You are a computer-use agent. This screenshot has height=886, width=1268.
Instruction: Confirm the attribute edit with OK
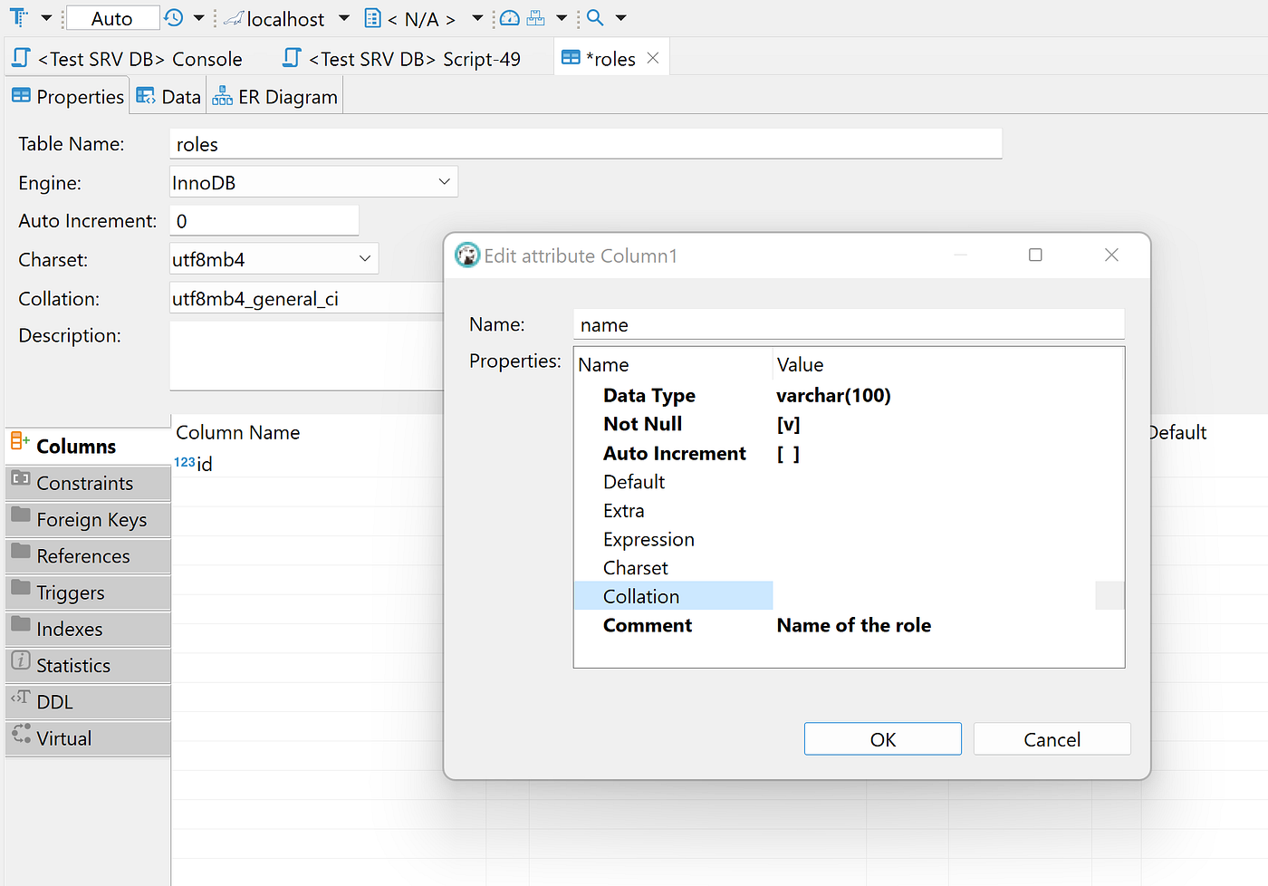click(x=882, y=738)
